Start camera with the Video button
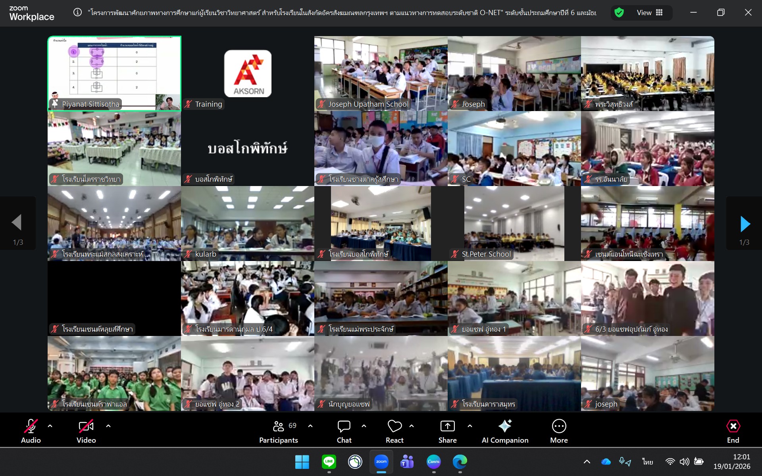The image size is (762, 476). (x=86, y=431)
